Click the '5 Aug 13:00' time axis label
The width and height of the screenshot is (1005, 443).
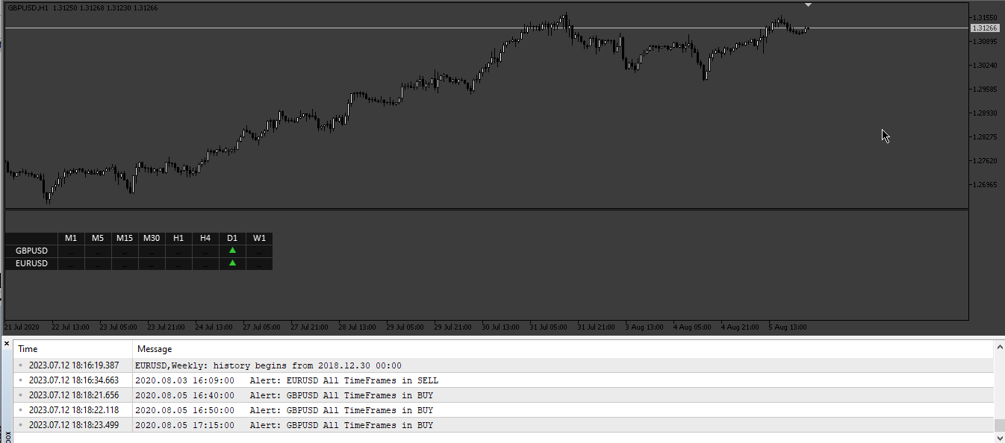(x=788, y=327)
